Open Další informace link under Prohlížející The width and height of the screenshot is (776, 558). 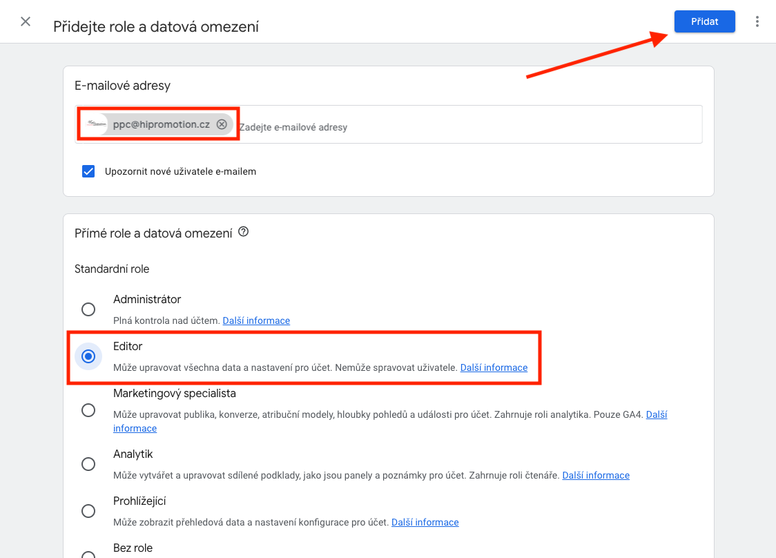tap(425, 522)
